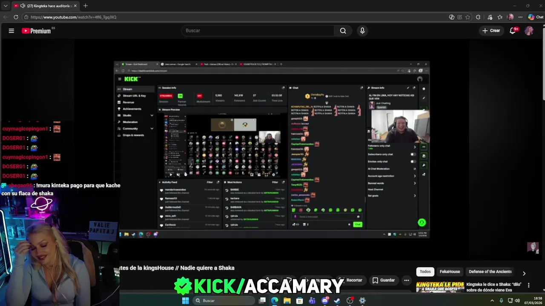Click Activity Feed Filter in Kick dashboard
Image resolution: width=545 pixels, height=306 pixels.
pyautogui.click(x=210, y=182)
